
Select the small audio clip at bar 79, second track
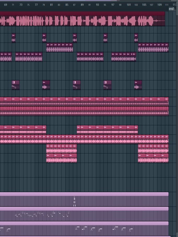44,38
